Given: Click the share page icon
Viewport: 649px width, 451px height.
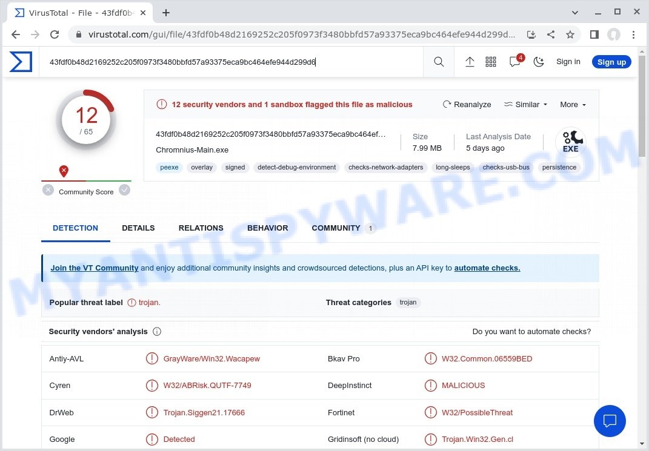Looking at the screenshot, I should [x=550, y=35].
